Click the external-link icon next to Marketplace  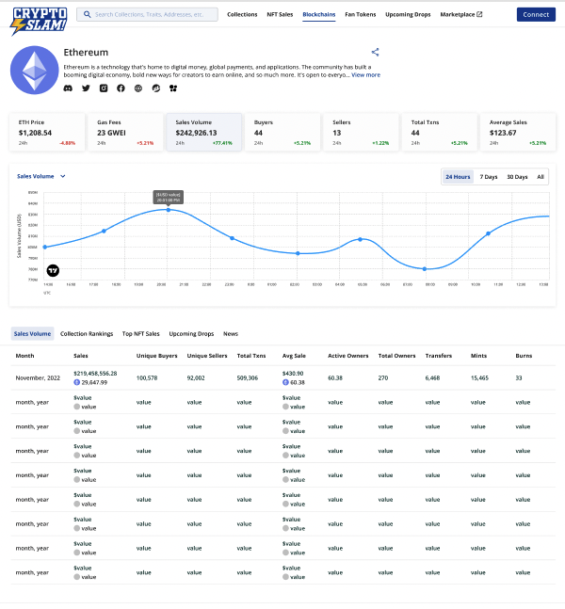pyautogui.click(x=479, y=14)
